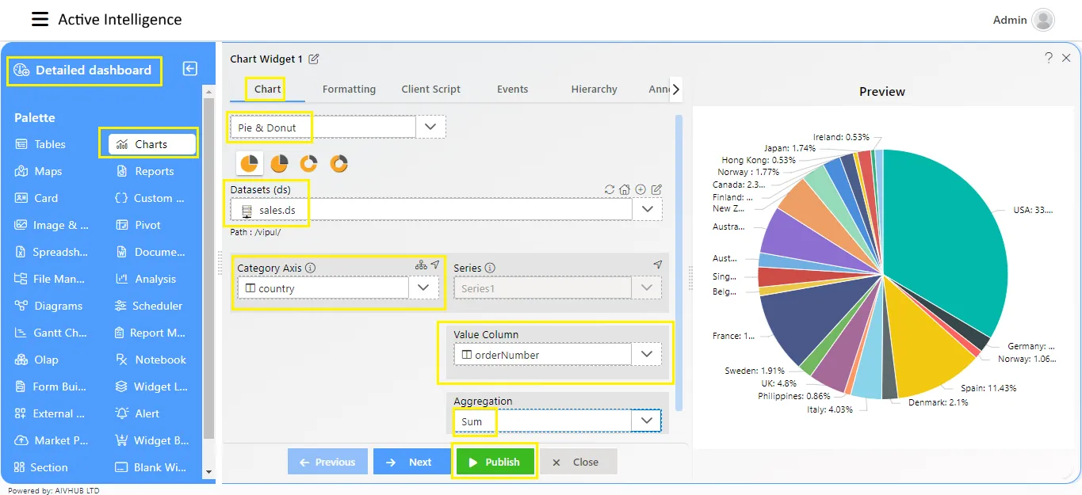The height and width of the screenshot is (495, 1082).
Task: Click the Next button
Action: (412, 462)
